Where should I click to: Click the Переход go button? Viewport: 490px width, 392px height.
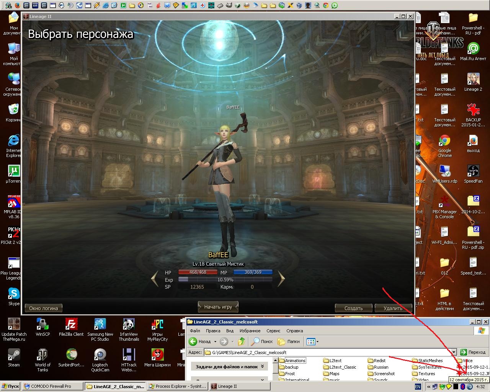click(473, 352)
